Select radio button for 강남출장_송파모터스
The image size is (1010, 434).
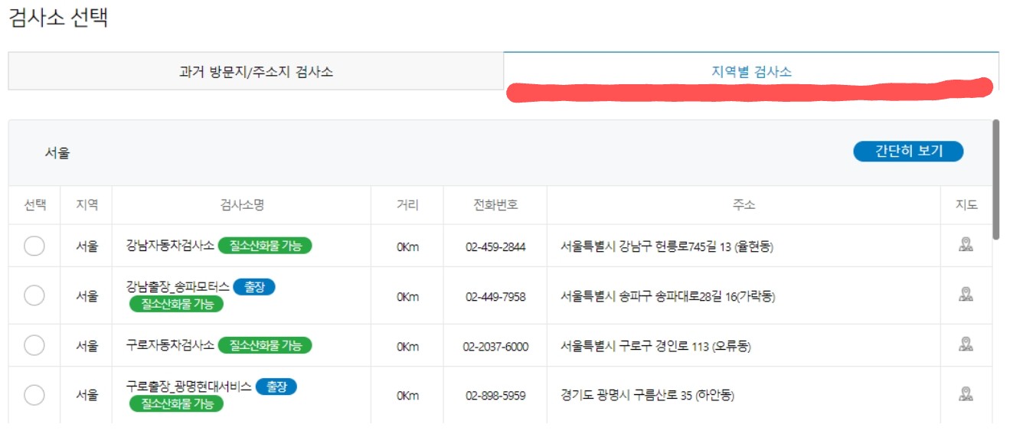click(x=34, y=295)
